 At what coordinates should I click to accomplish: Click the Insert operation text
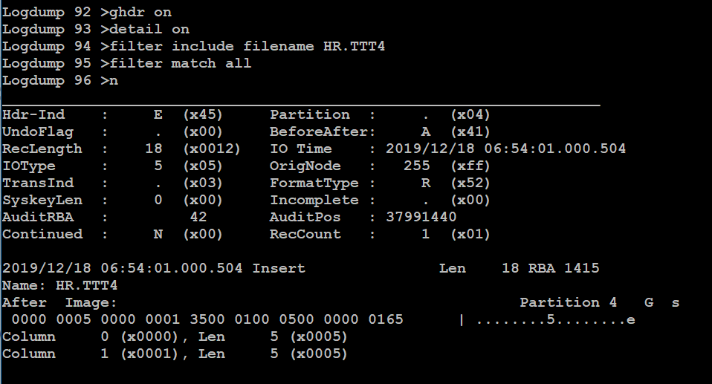coord(279,269)
